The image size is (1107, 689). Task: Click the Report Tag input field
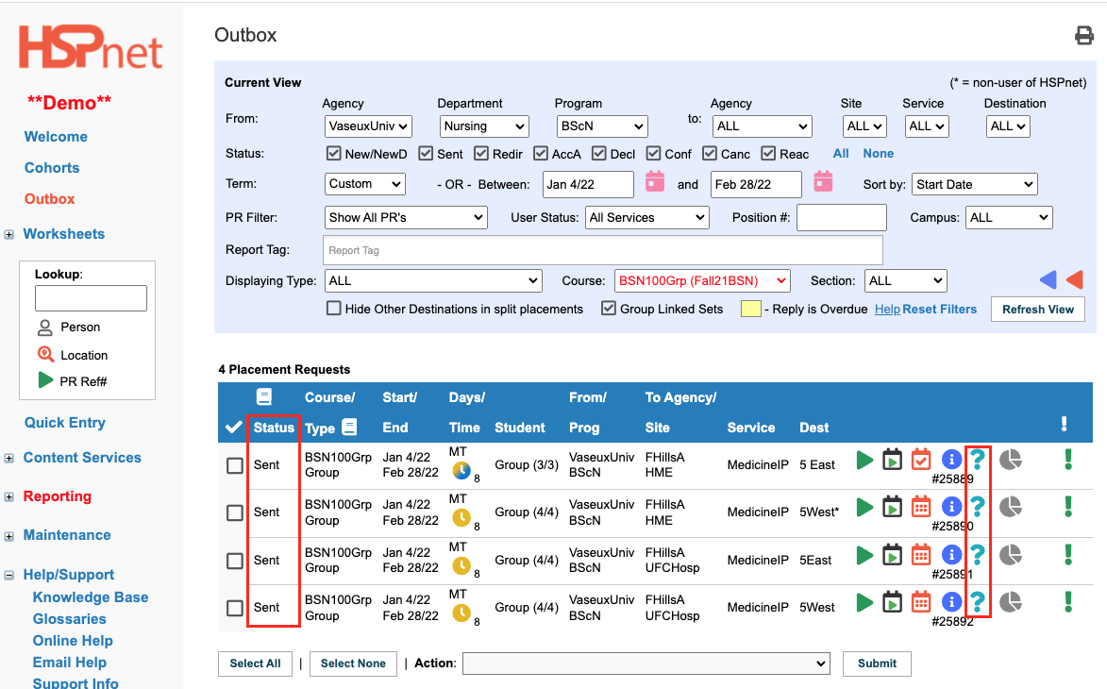click(x=603, y=251)
